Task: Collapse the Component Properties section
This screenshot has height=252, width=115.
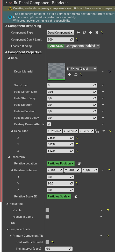Action: 6,52
